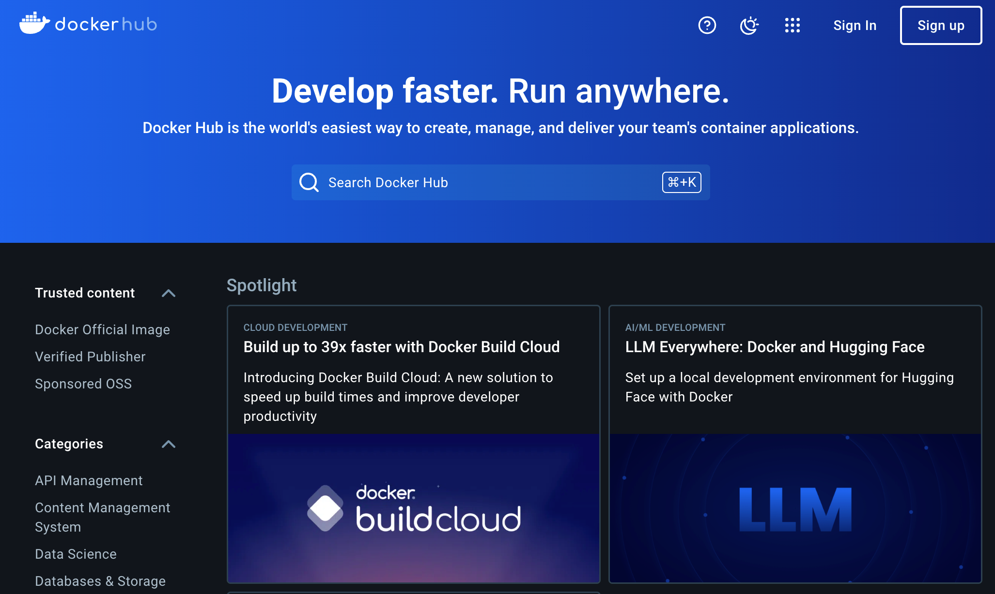The height and width of the screenshot is (594, 995).
Task: Click the Categories heading
Action: coord(69,444)
